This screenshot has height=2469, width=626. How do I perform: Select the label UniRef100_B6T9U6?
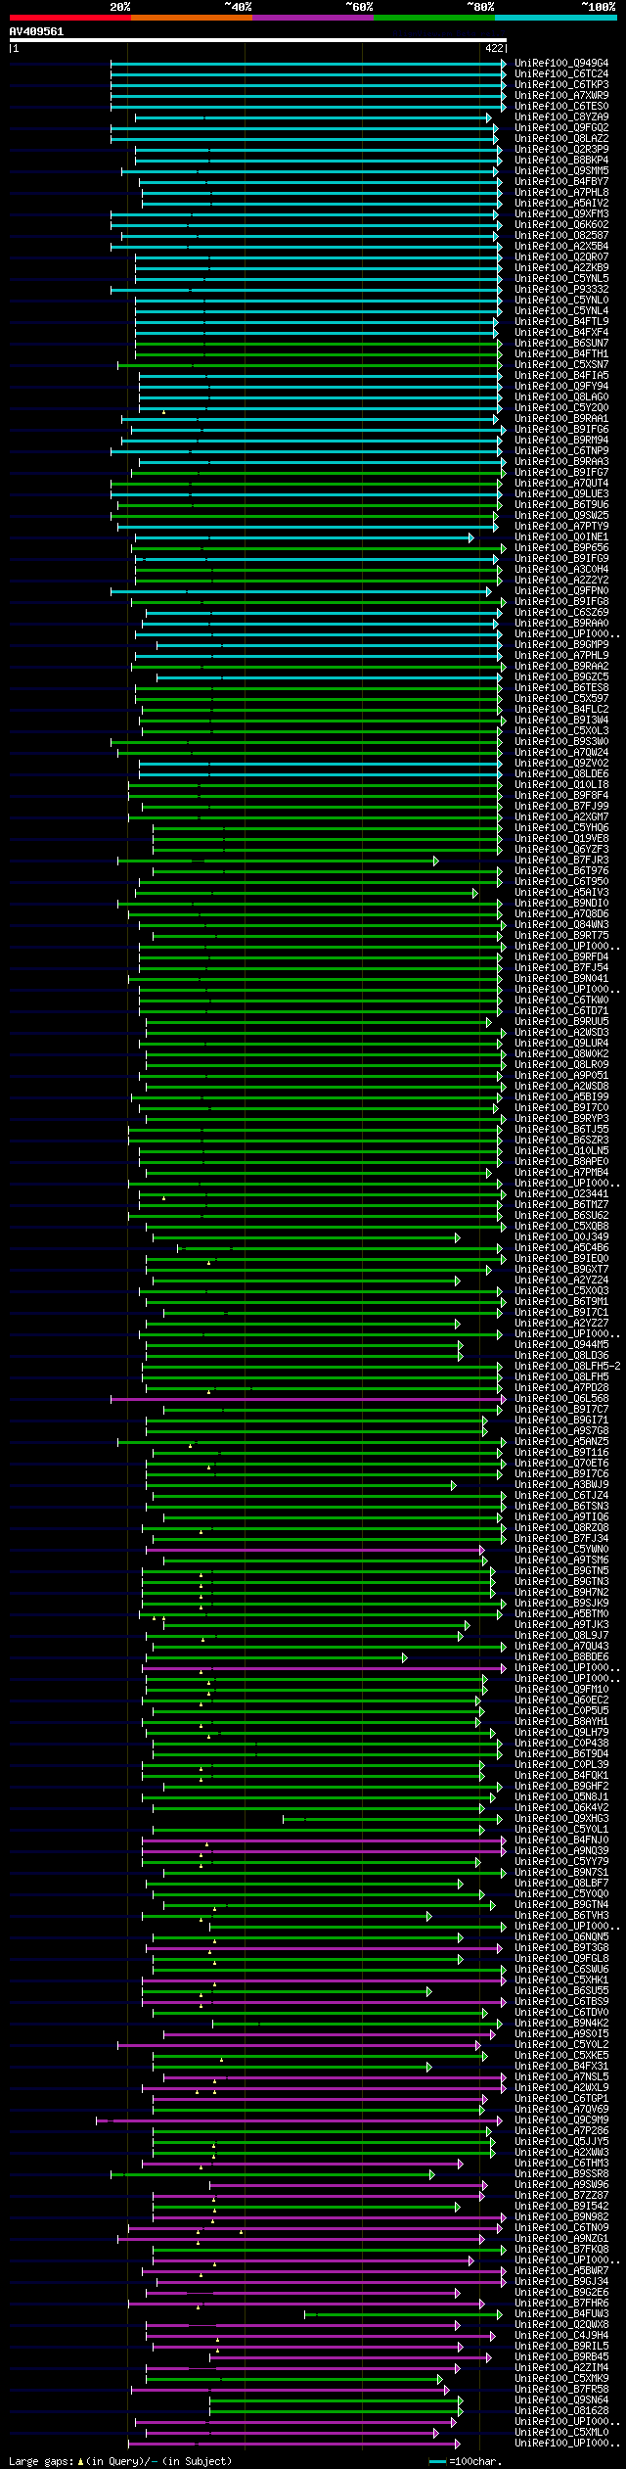[x=561, y=505]
